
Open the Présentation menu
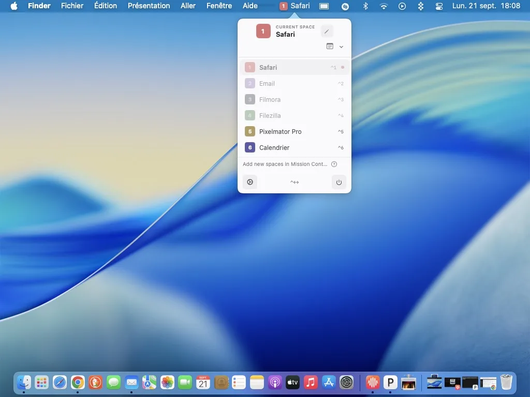[x=149, y=6]
